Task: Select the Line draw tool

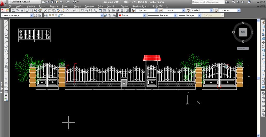Action: (6, 22)
